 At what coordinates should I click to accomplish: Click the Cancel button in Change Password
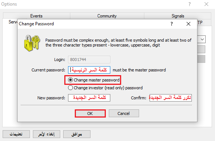(124, 113)
